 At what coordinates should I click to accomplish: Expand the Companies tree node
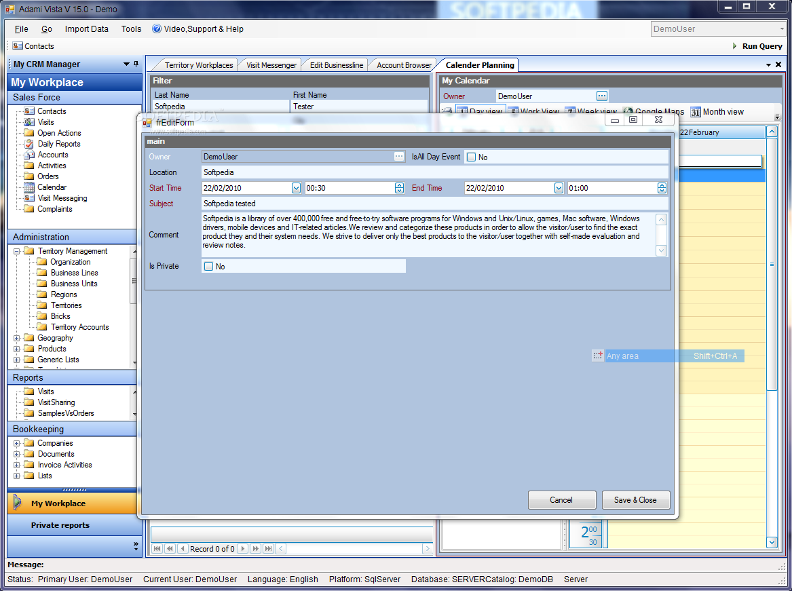pyautogui.click(x=17, y=443)
